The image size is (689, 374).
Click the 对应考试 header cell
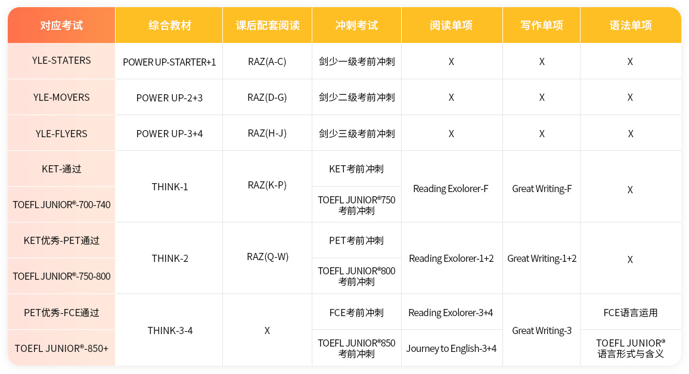(61, 26)
